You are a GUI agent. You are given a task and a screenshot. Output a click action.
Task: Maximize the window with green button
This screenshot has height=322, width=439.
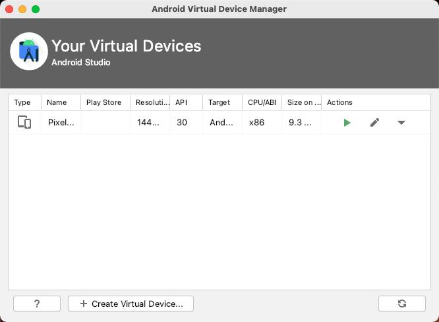point(36,9)
